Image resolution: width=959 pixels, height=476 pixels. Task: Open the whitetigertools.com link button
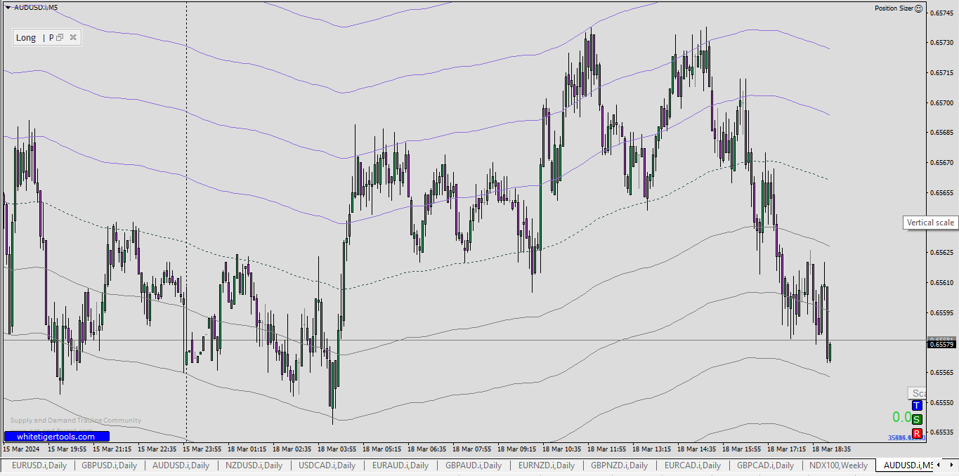[x=57, y=437]
